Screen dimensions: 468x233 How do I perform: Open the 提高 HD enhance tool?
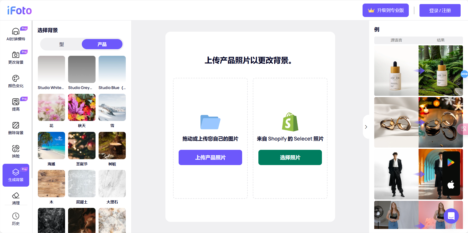pos(16,104)
